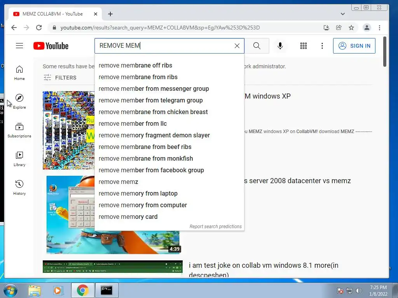Click the share page icon in address bar

tap(339, 28)
